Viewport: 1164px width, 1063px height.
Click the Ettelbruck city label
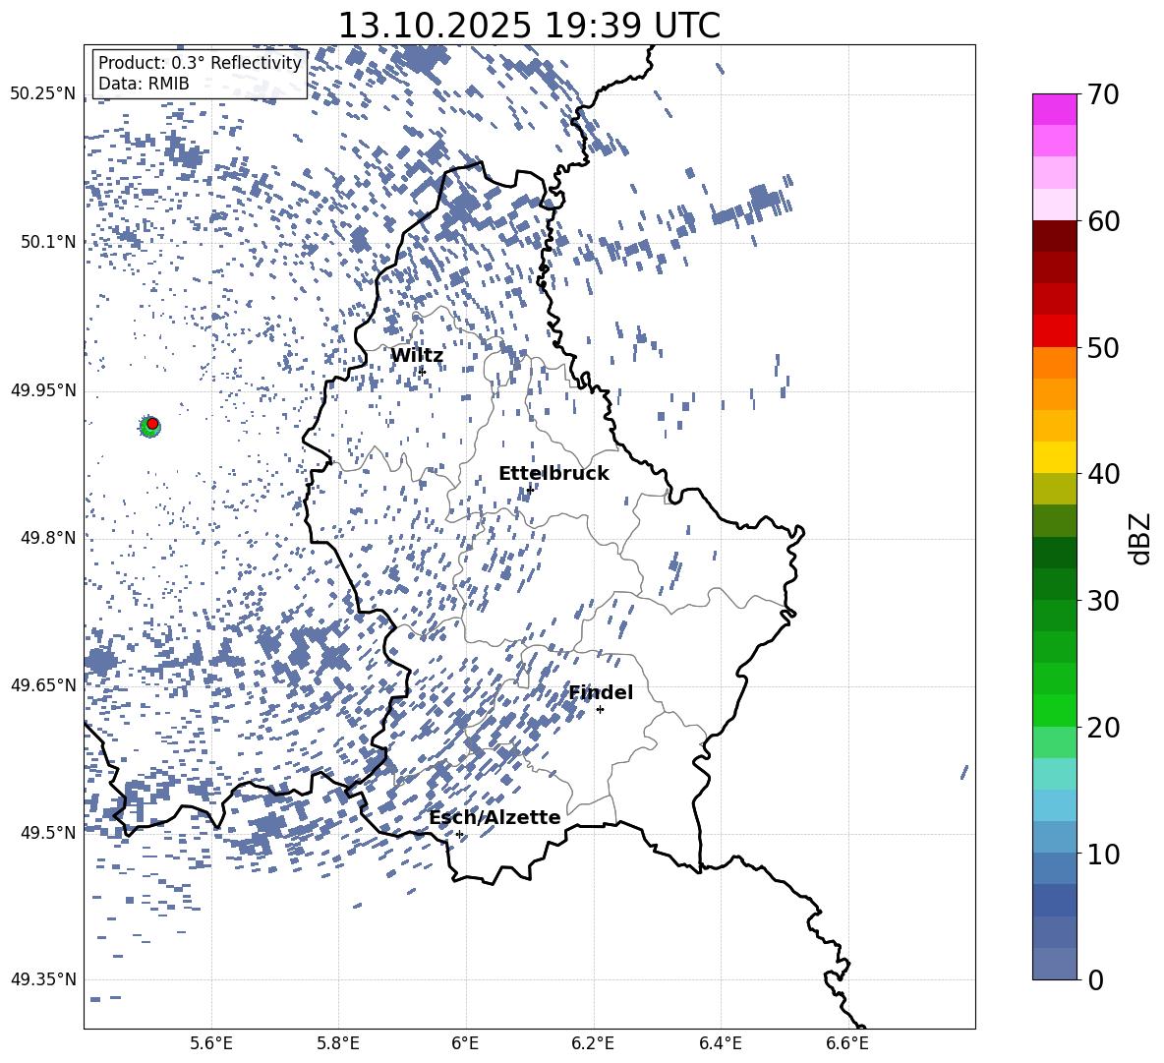point(553,474)
